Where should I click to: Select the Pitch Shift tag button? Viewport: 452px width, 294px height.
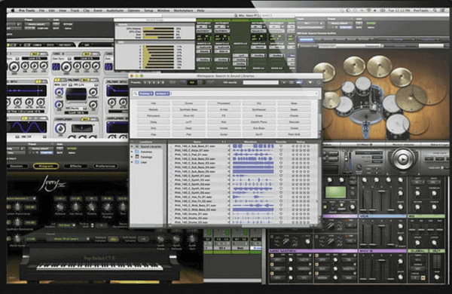click(294, 134)
